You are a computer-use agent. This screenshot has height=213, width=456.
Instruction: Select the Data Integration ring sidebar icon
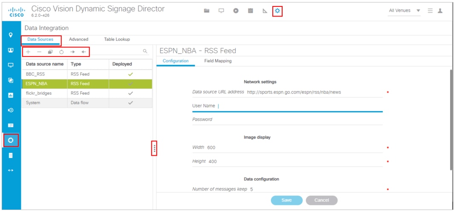point(11,140)
